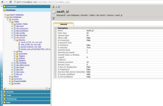Open the Synonyms folder
163x106 pixels.
coord(18,79)
